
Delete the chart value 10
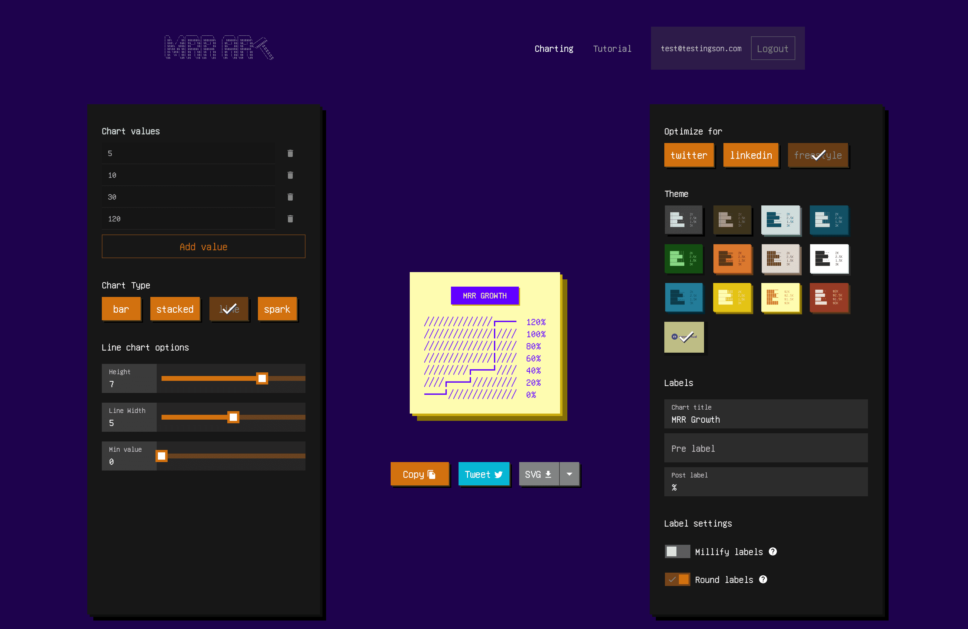290,175
